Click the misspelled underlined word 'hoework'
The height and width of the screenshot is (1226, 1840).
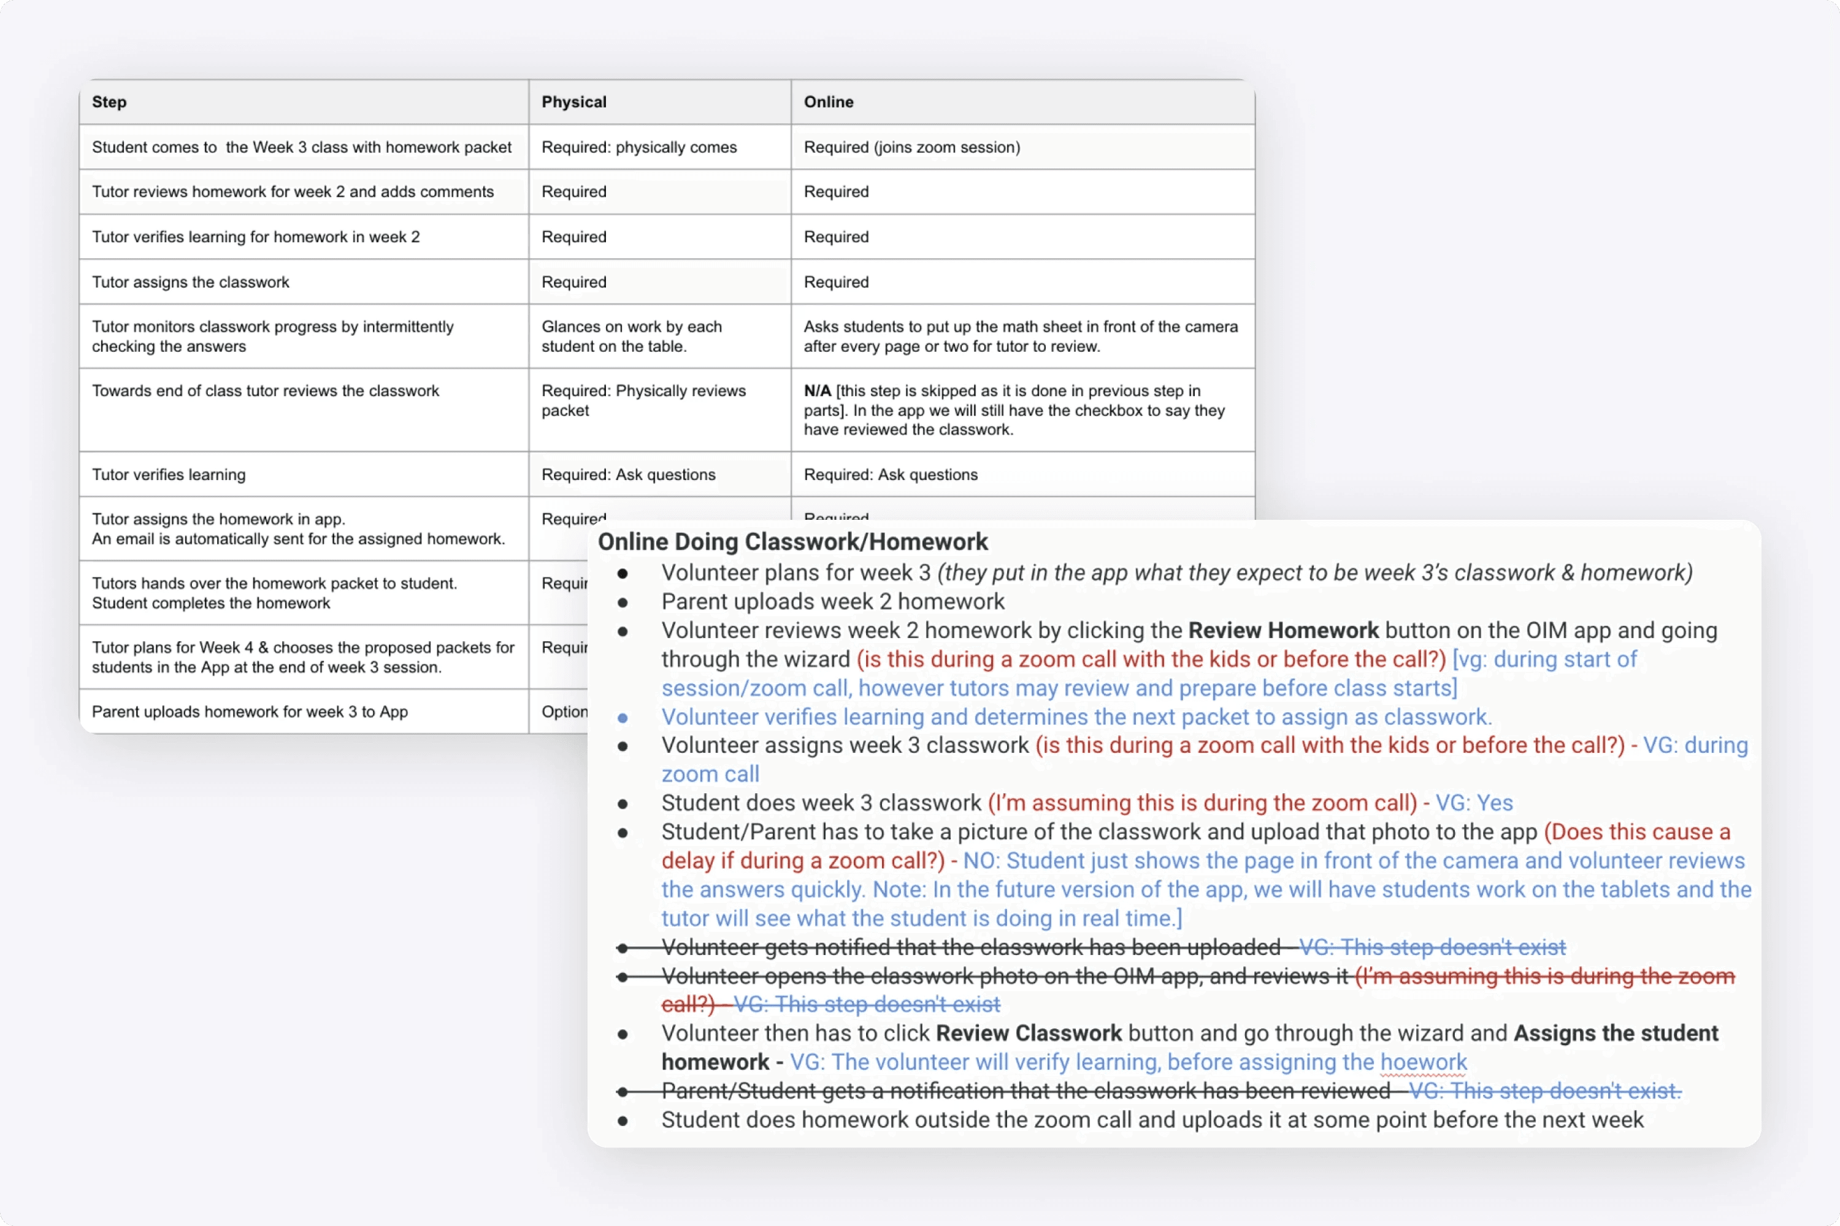pos(1423,1062)
